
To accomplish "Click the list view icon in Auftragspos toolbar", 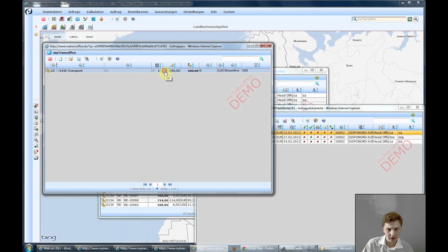I will [x=79, y=59].
